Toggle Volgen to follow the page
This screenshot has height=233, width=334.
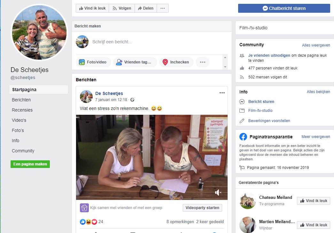tap(121, 8)
